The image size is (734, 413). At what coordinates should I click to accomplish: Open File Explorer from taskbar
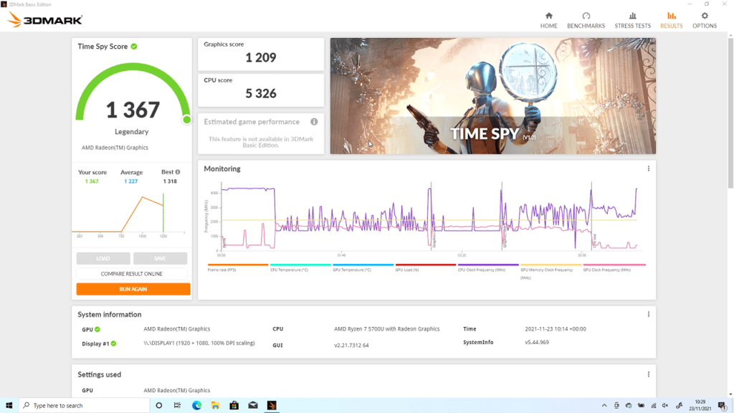pyautogui.click(x=215, y=405)
